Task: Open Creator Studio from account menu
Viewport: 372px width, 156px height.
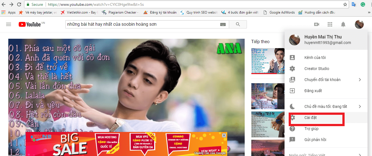Action: coord(317,69)
